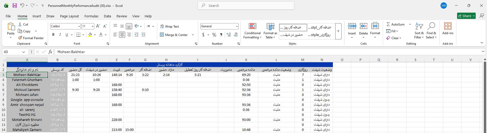This screenshot has height=133, width=487.
Task: Switch to the Insert tab
Action: (x=37, y=16)
